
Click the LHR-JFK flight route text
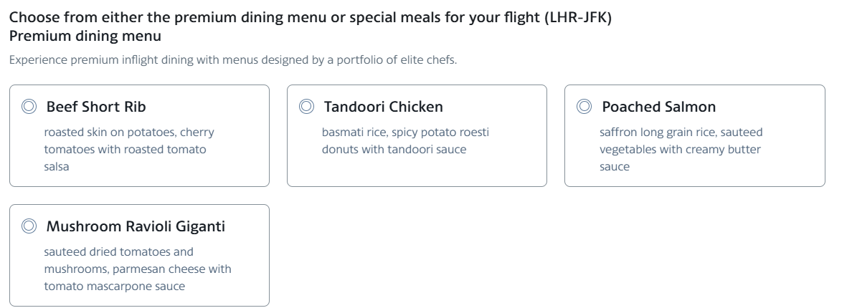pyautogui.click(x=578, y=17)
